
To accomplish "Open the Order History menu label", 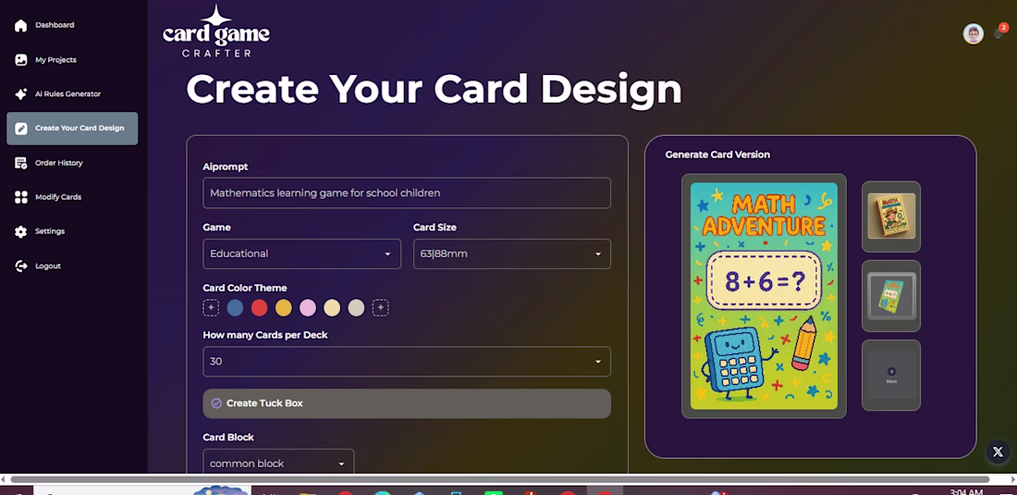I will click(59, 163).
